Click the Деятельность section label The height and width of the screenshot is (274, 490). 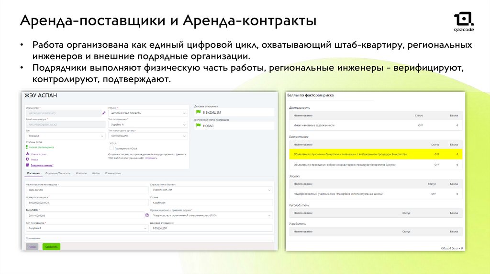[x=300, y=107]
